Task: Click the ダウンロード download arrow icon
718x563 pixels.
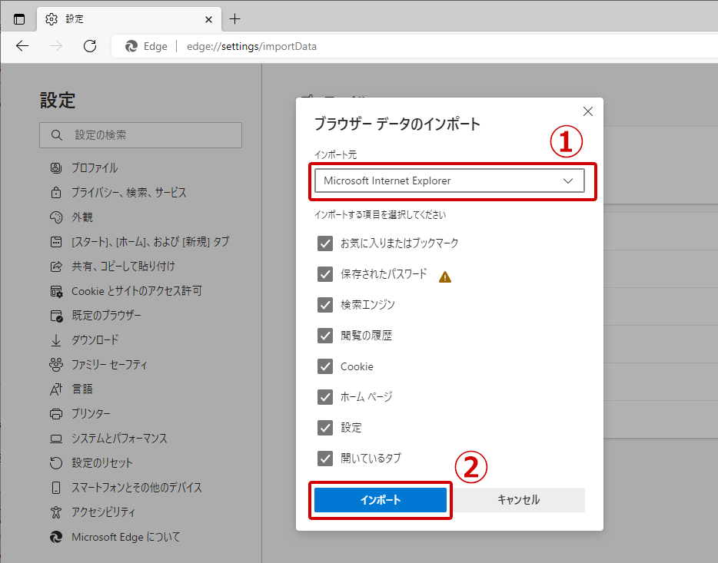Action: pos(56,339)
